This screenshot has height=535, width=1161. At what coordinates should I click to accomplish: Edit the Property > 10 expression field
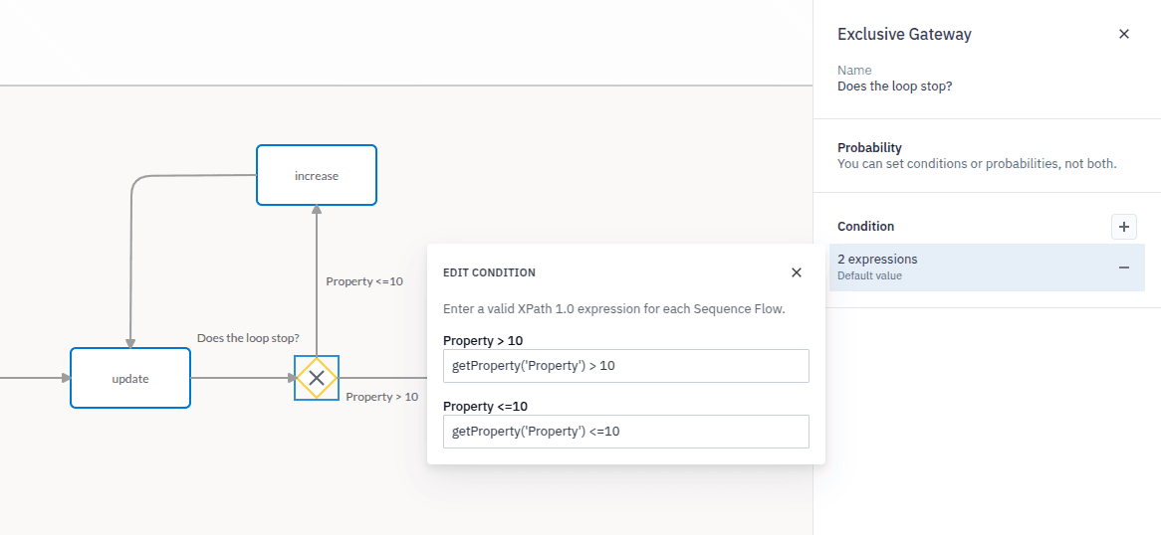625,366
